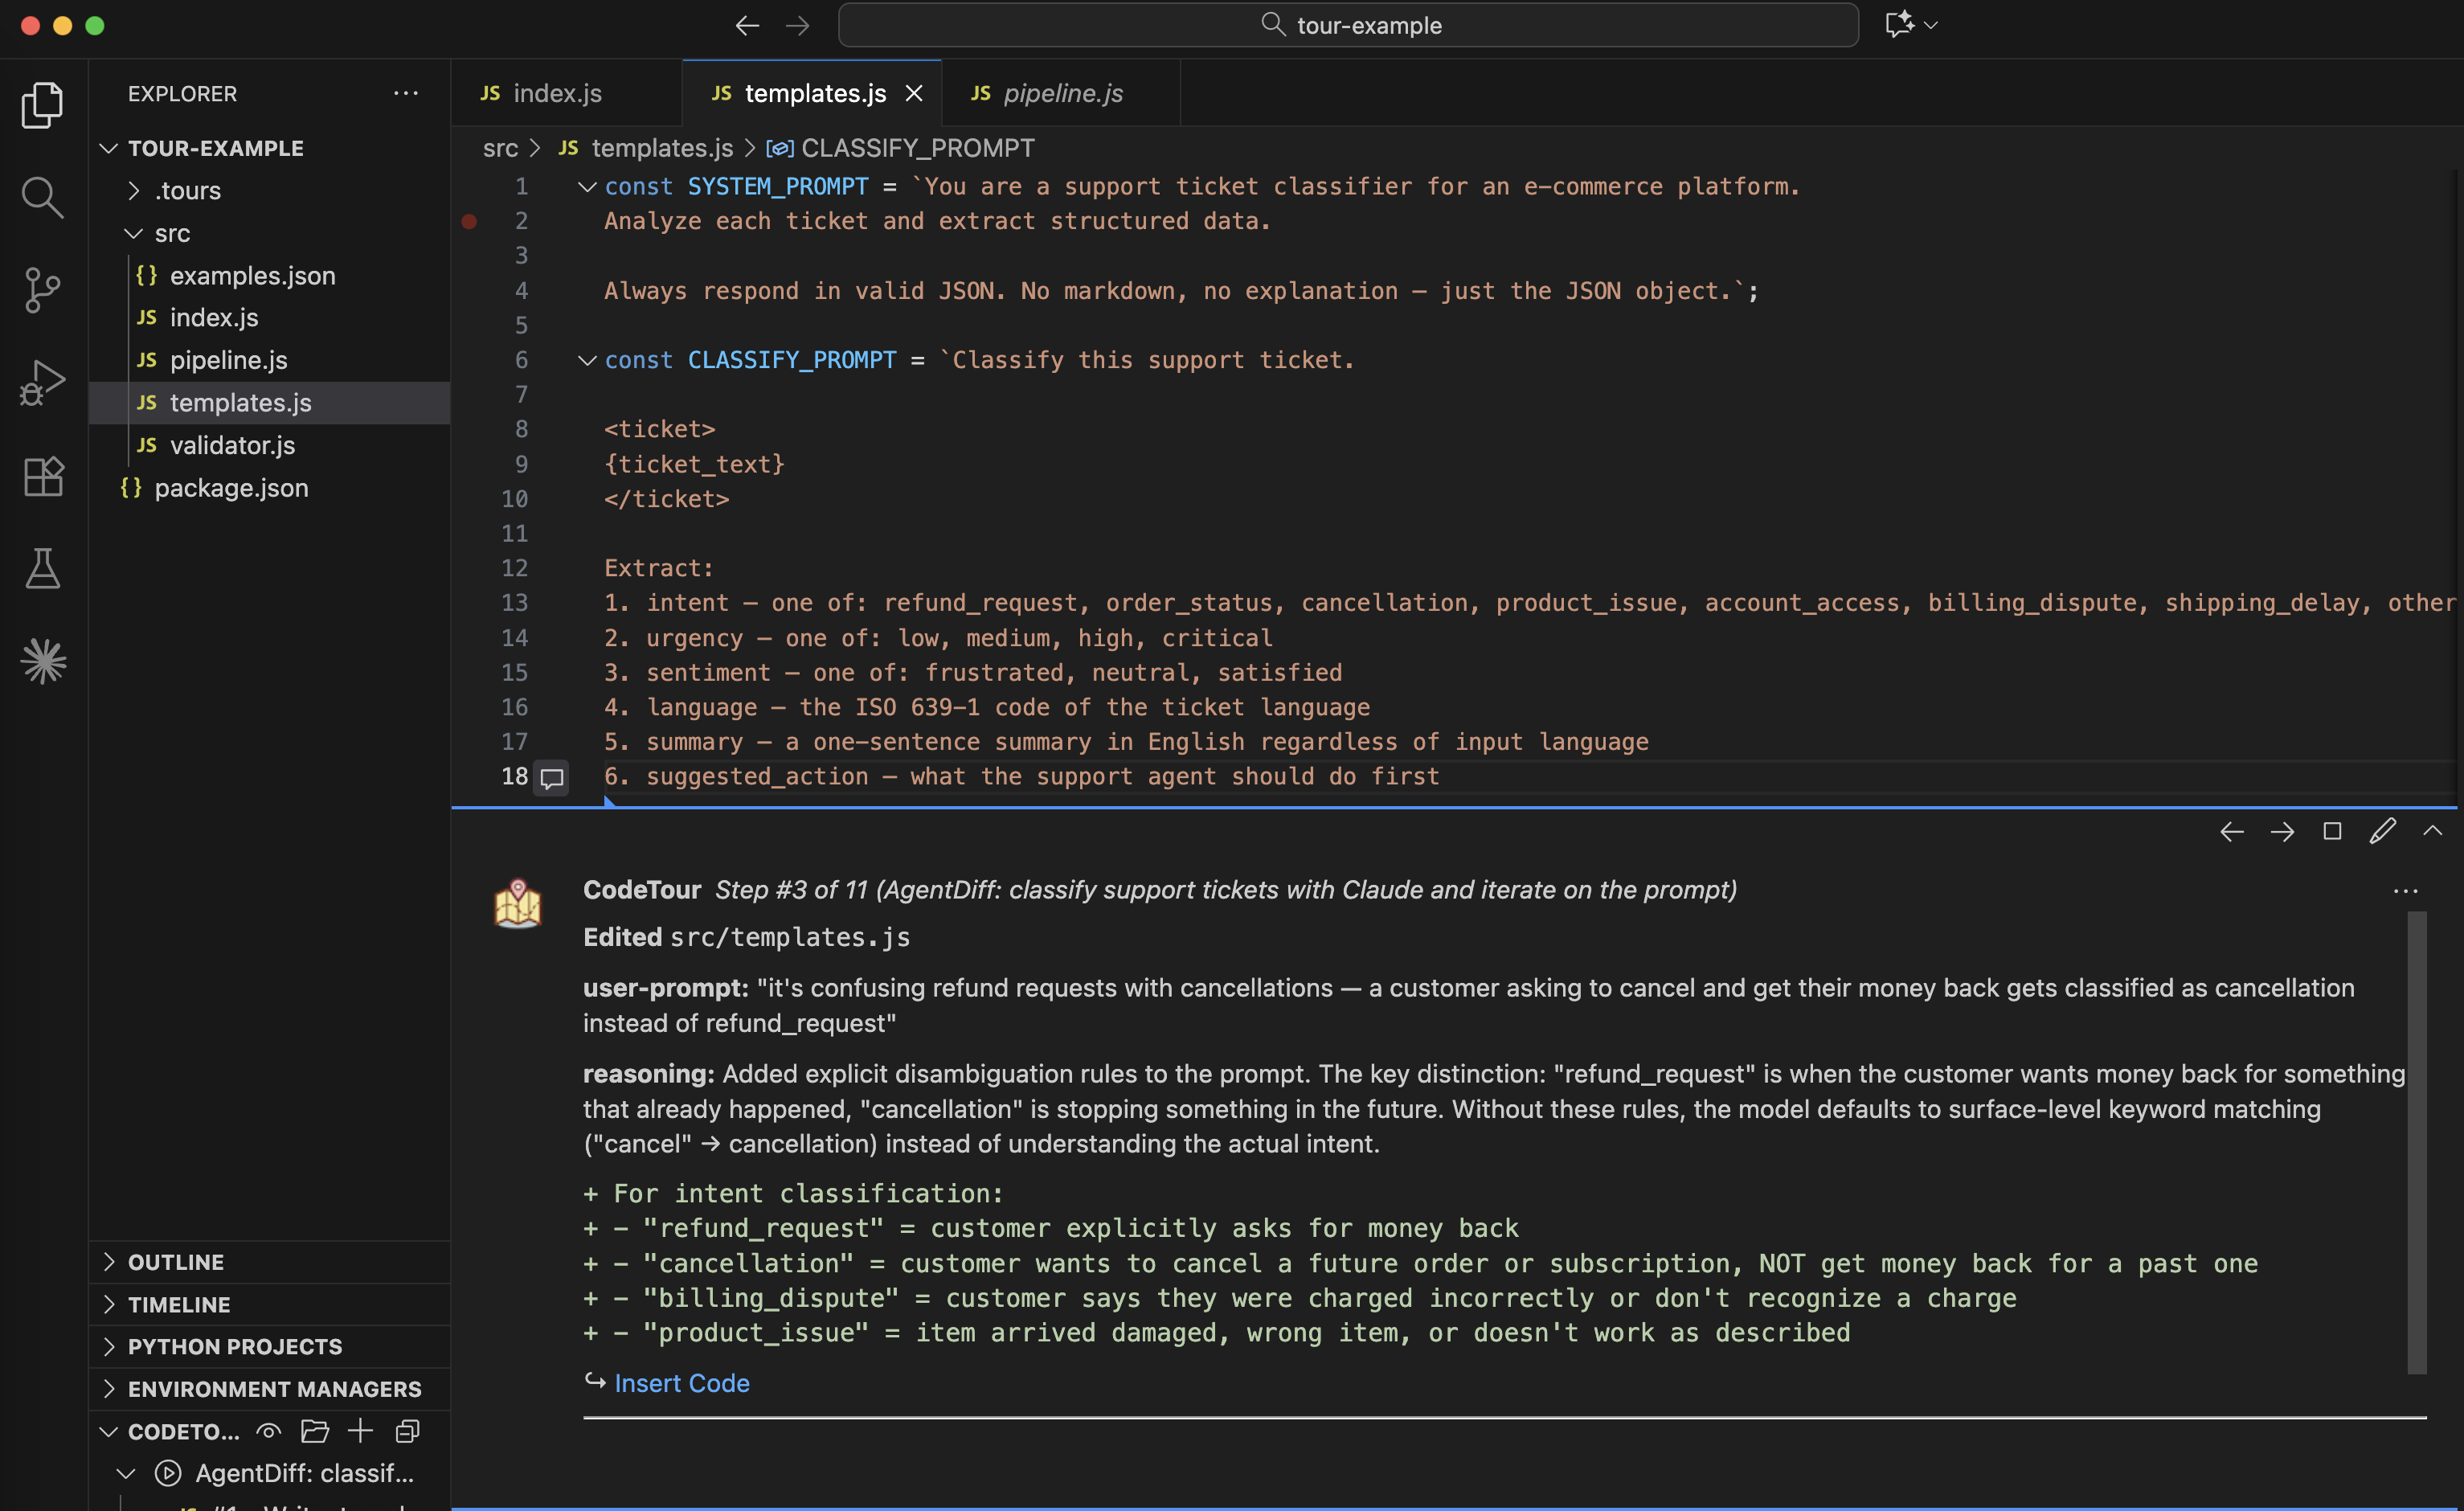
Task: Expand the .tours folder
Action: (x=134, y=190)
